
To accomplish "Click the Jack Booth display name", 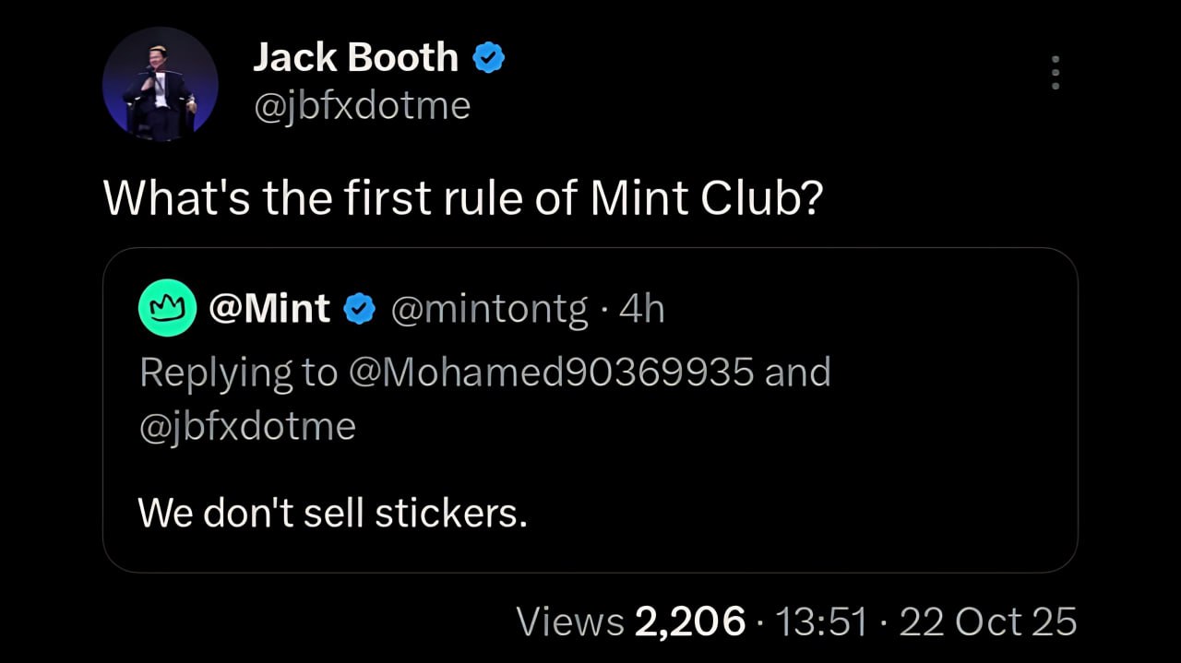I will 355,58.
